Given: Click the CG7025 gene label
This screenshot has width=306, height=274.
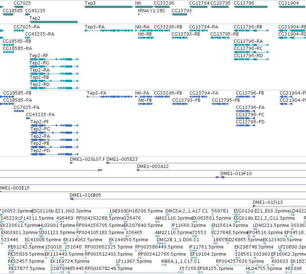Looking at the screenshot, I should pyautogui.click(x=22, y=3).
